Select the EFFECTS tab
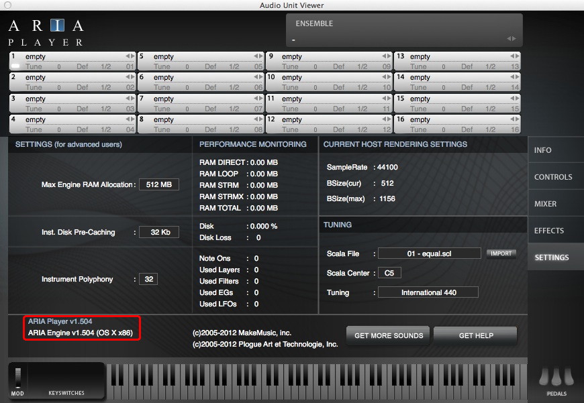Viewport: 584px width, 403px height. (x=548, y=231)
